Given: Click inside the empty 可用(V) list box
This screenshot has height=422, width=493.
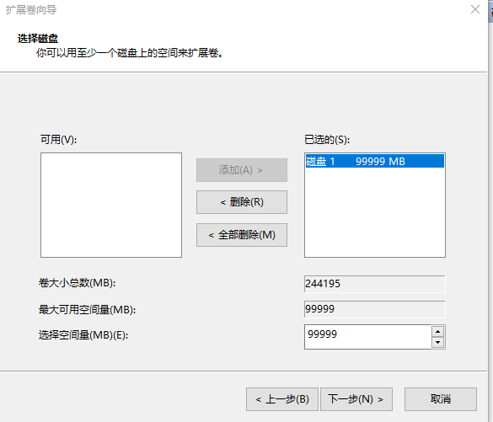Looking at the screenshot, I should (x=111, y=206).
